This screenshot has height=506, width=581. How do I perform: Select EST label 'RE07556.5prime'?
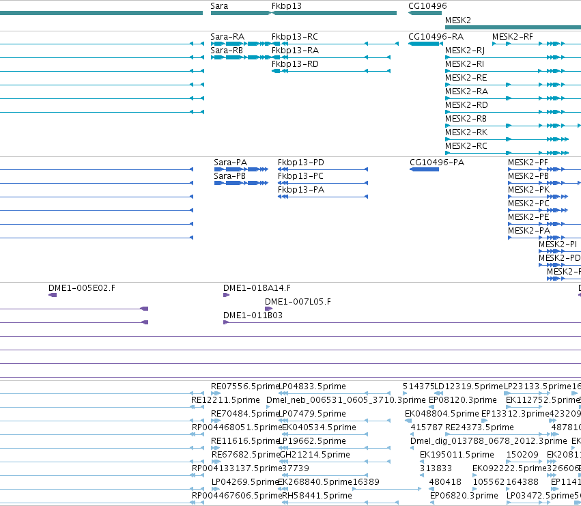(245, 386)
